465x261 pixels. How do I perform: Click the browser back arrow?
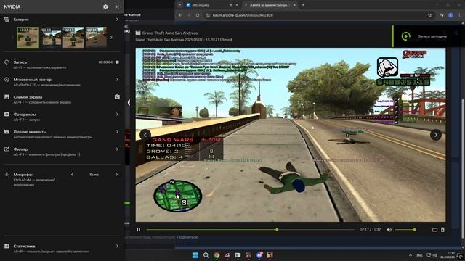(x=180, y=15)
